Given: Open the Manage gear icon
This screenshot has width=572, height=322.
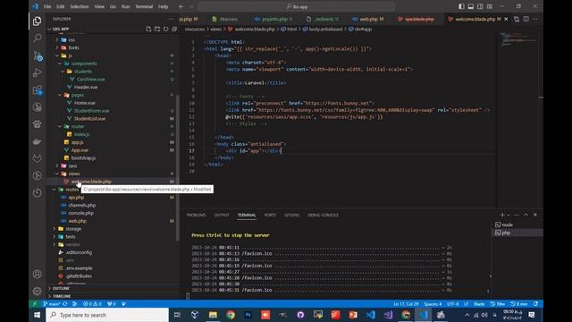Looking at the screenshot, I should click(x=37, y=291).
